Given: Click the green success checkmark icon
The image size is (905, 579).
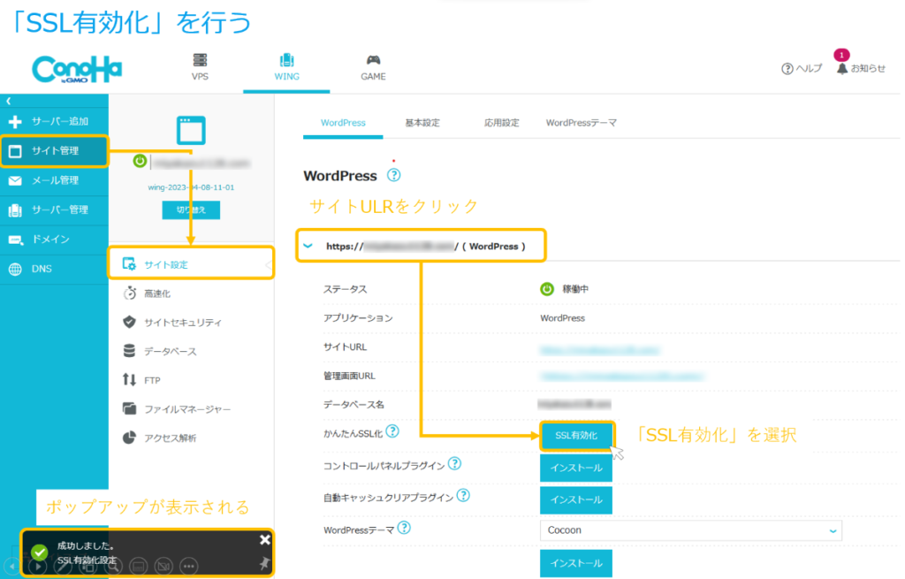Looking at the screenshot, I should [x=39, y=552].
